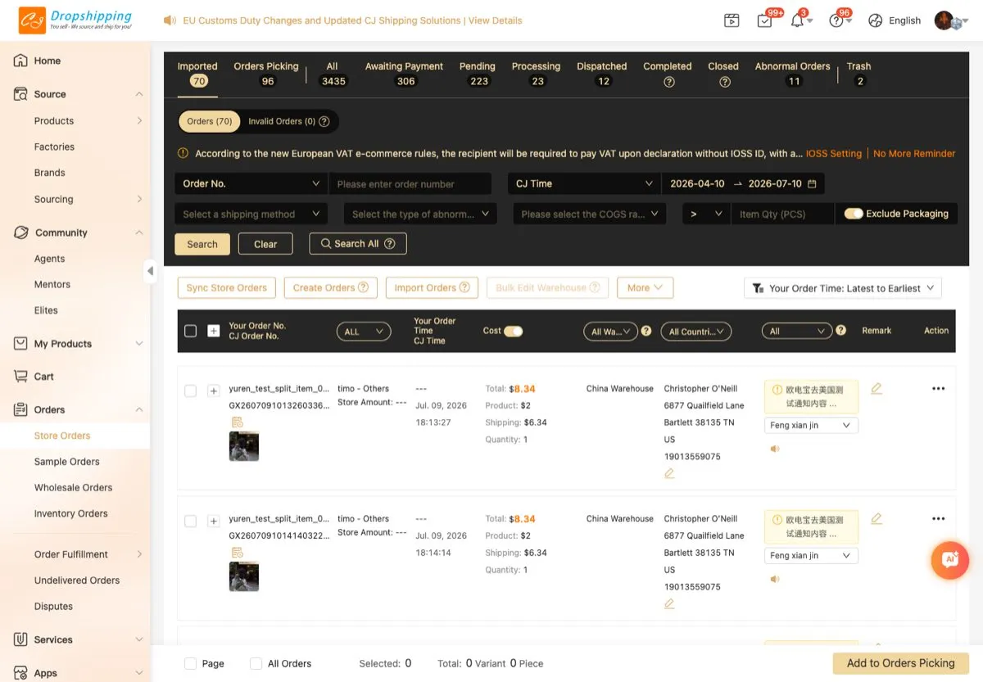The image size is (983, 682).
Task: Click the Create Orders help icon
Action: pyautogui.click(x=363, y=287)
